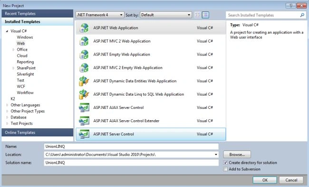Enable Add to Subversion checkbox
The image size is (309, 187).
pyautogui.click(x=225, y=169)
